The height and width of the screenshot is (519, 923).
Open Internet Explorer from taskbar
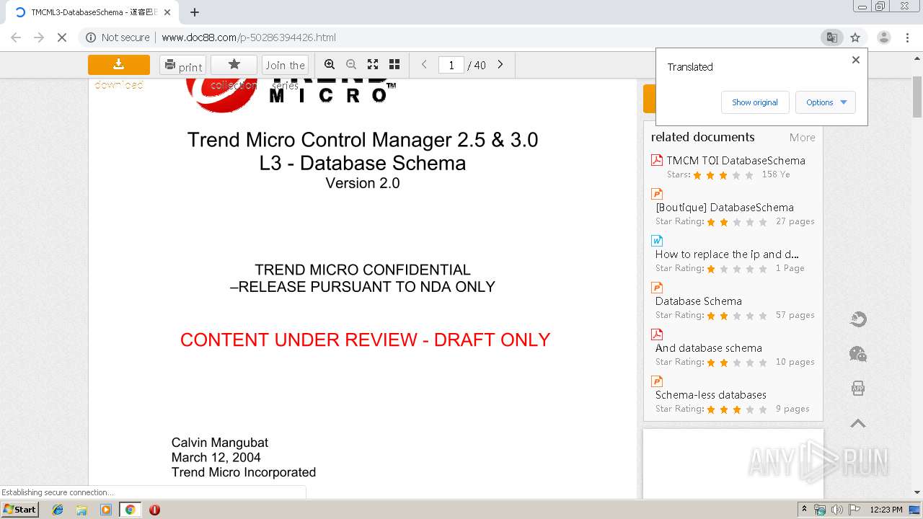pos(58,510)
